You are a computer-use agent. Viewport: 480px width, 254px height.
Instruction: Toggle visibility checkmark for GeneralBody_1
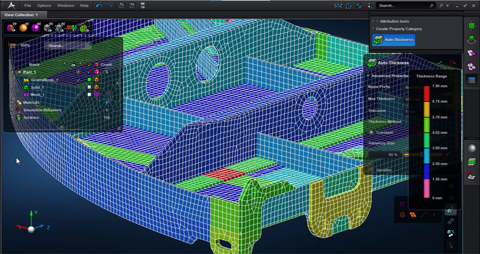pos(78,80)
